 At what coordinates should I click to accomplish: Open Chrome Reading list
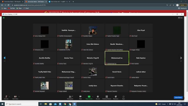click(x=182, y=8)
